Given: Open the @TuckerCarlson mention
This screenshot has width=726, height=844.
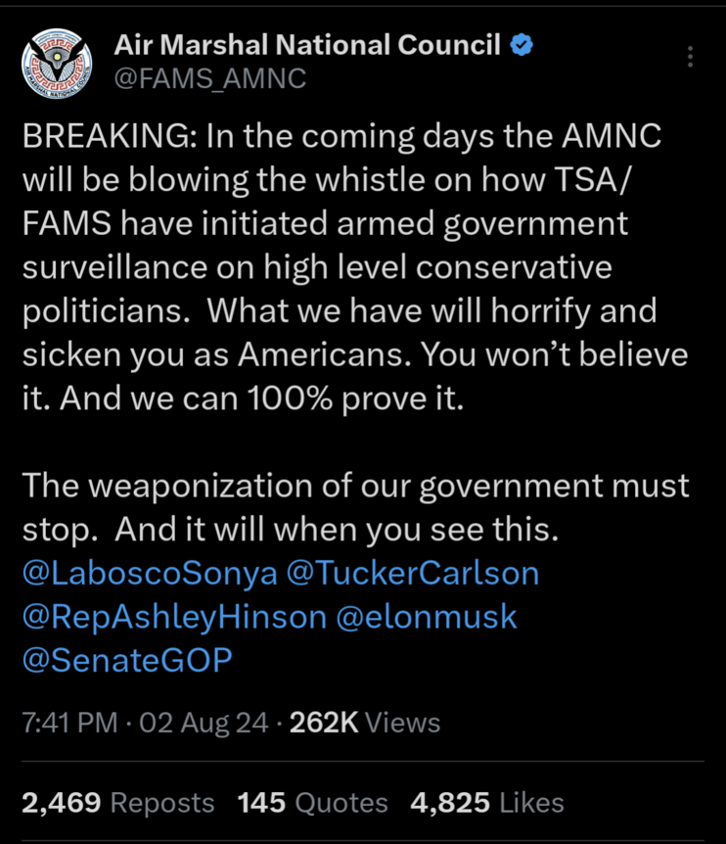Looking at the screenshot, I should tap(412, 573).
